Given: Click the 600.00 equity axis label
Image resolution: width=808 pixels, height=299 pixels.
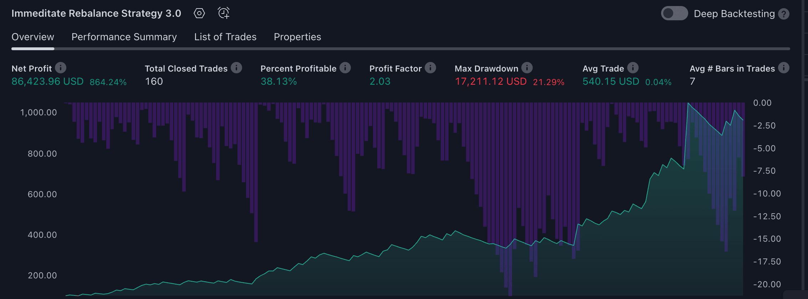Looking at the screenshot, I should pos(42,194).
